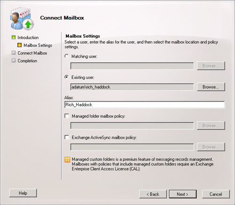The image size is (235, 205).
Task: Open the Help button
Action: (23, 193)
